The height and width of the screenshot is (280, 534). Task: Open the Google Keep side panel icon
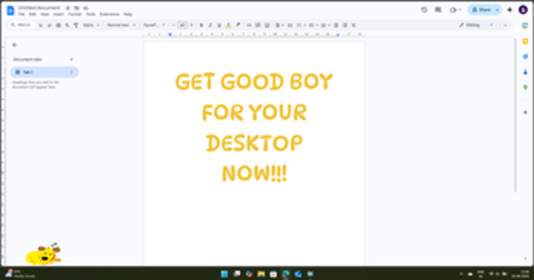525,41
